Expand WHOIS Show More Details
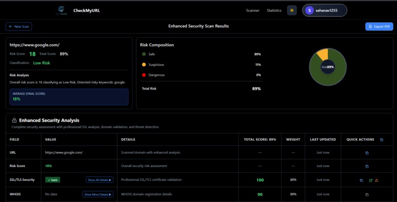Screen dimensions: 397x202 point(98,195)
